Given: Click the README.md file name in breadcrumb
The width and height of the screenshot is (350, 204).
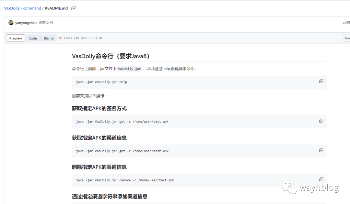Looking at the screenshot, I should click(56, 8).
